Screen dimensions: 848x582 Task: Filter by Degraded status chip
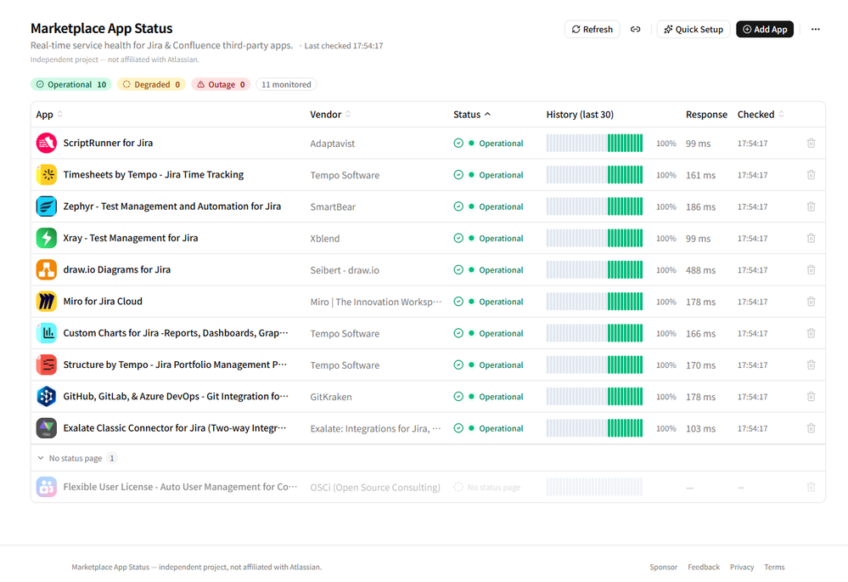151,84
